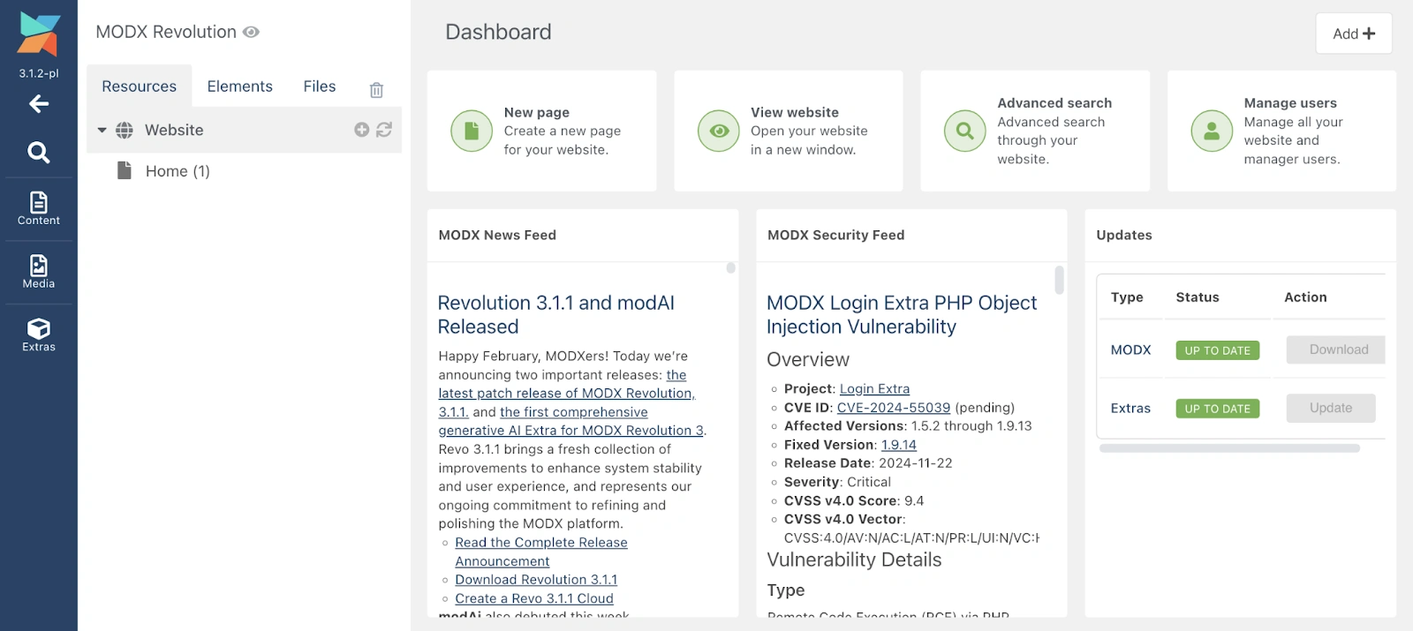Open the New page card title

pos(537,113)
